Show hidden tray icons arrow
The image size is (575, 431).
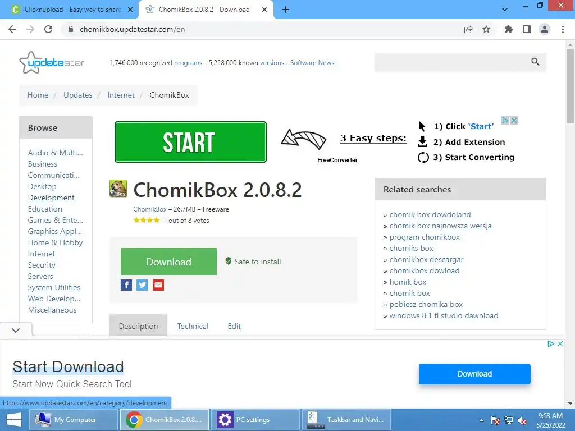481,420
